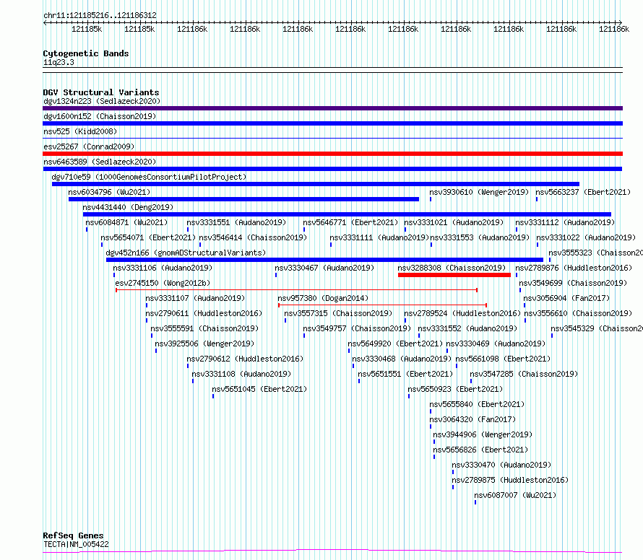Click the nsv3930610 (Wenger2019) label
The height and width of the screenshot is (560, 643).
point(479,192)
